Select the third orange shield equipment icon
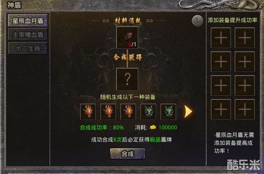The image size is (264, 174). 128,112
